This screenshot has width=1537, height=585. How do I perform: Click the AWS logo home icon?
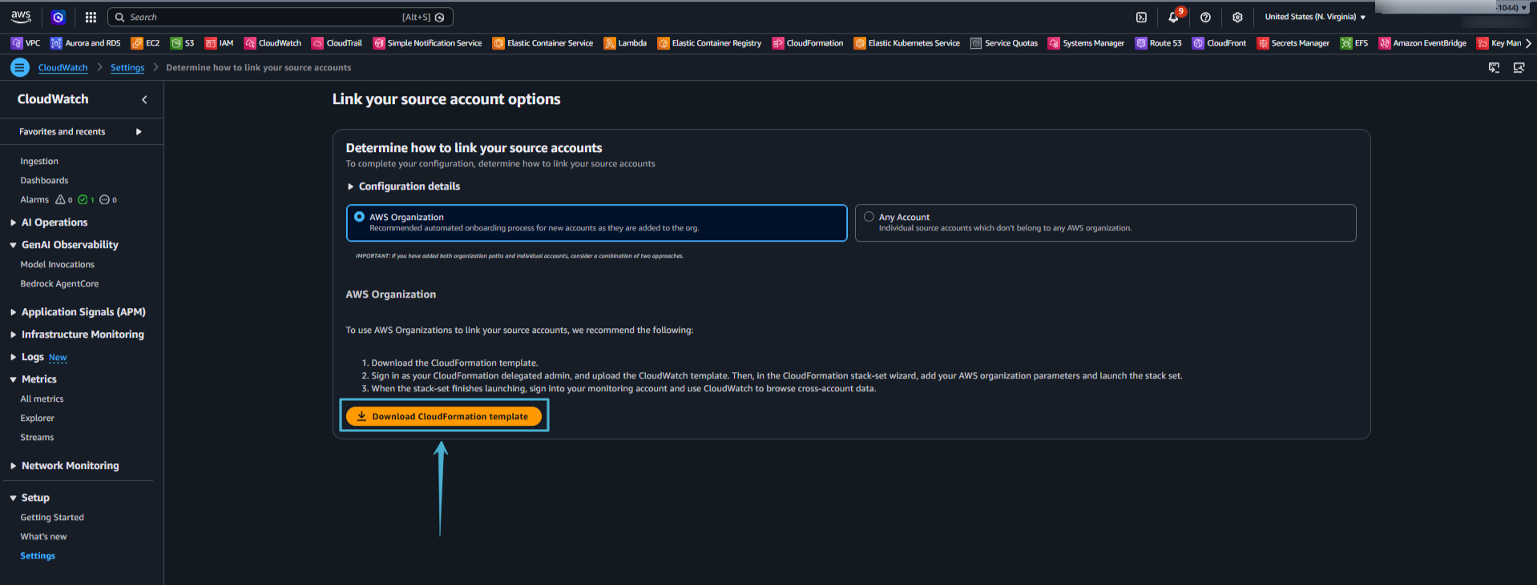pos(21,17)
